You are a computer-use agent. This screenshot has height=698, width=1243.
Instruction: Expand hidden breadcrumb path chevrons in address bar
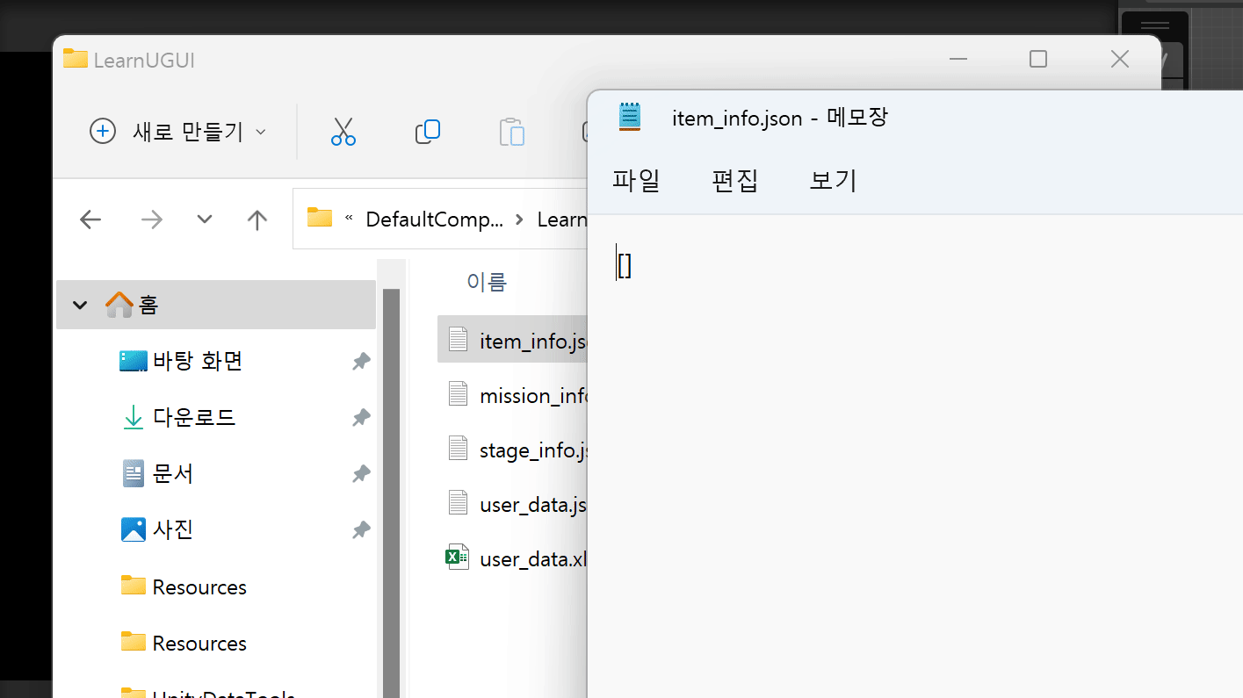click(x=350, y=219)
